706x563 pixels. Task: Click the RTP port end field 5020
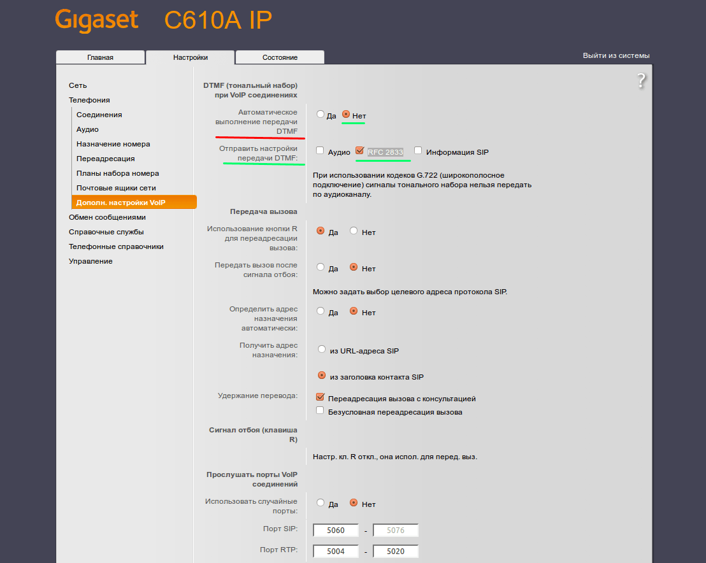(395, 552)
